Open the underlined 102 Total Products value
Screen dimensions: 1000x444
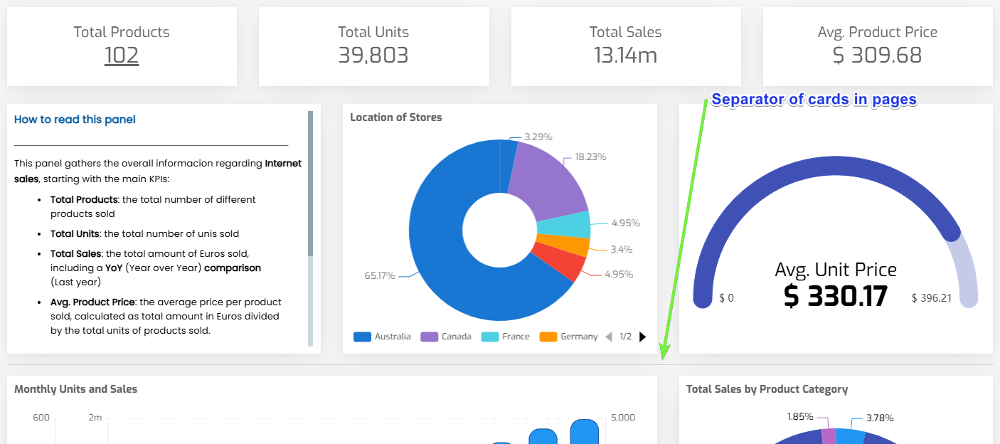(x=122, y=55)
